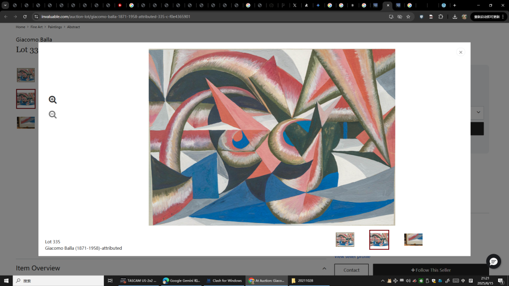This screenshot has width=509, height=286.
Task: Open a new browser tab
Action: [x=454, y=5]
